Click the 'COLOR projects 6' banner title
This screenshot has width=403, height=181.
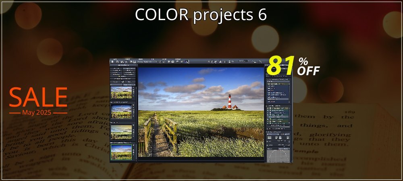coord(201,15)
